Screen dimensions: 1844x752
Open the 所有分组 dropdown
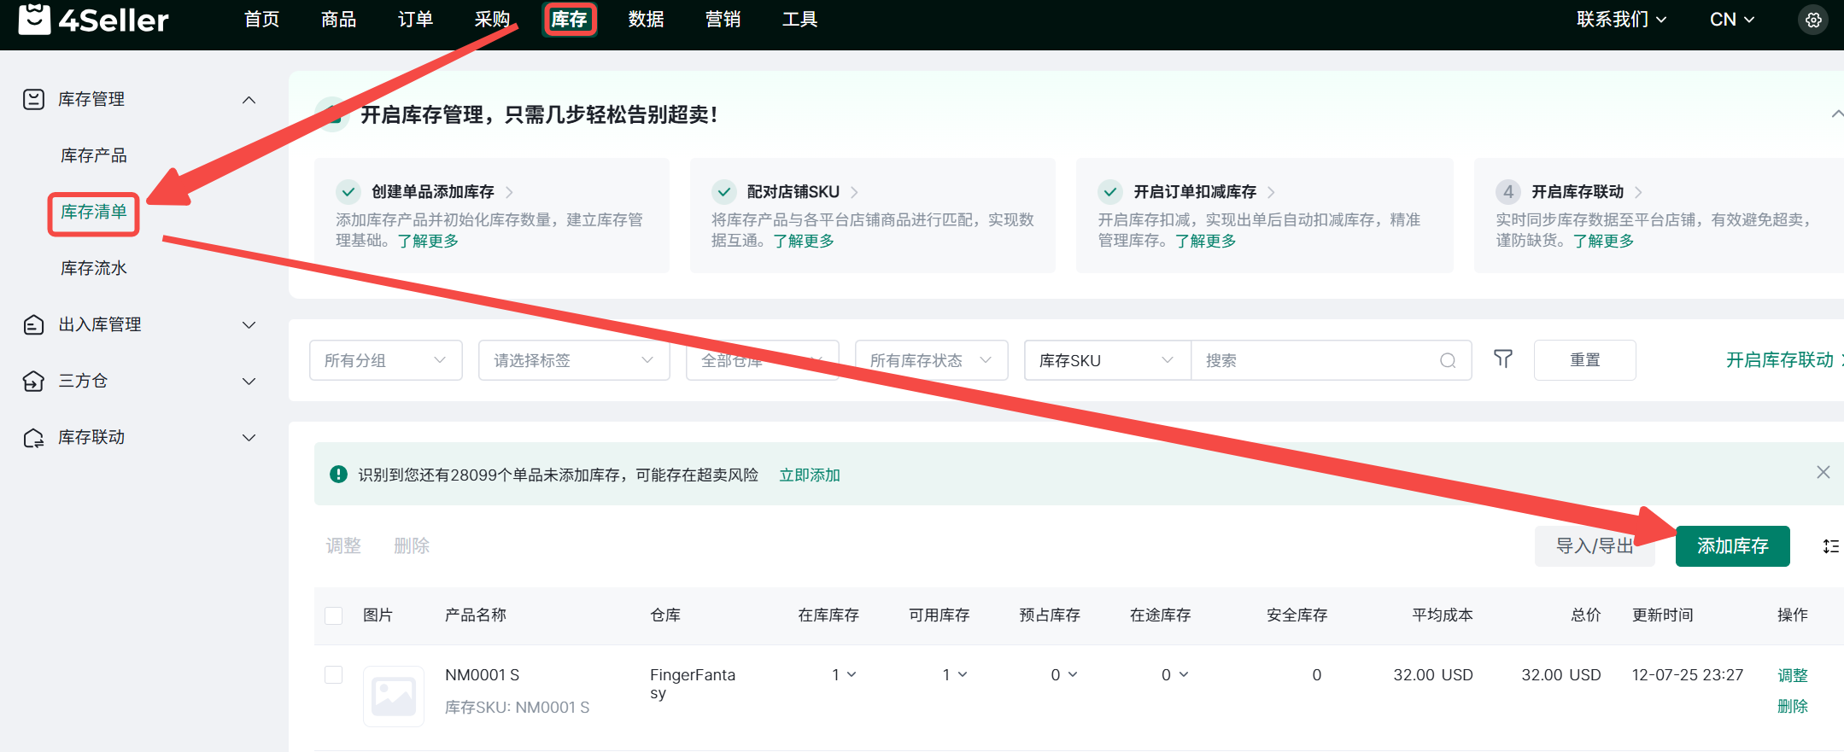click(x=385, y=360)
